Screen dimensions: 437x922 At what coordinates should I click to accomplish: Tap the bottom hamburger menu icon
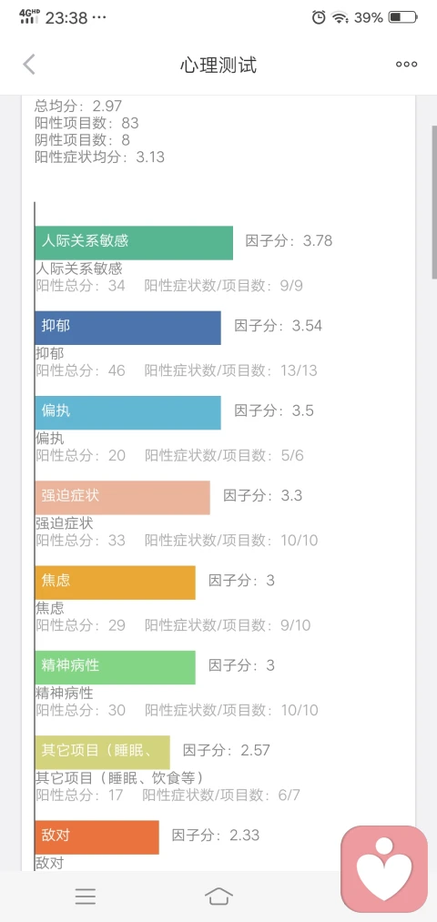click(86, 897)
